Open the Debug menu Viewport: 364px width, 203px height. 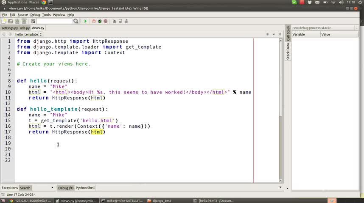pyautogui.click(x=35, y=14)
